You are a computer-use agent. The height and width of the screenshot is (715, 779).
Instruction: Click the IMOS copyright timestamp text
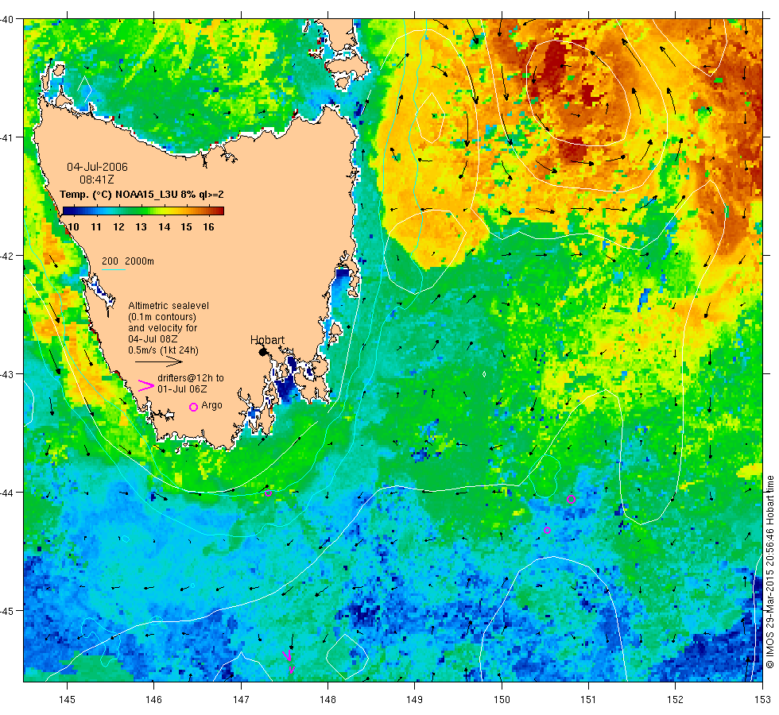tap(769, 572)
